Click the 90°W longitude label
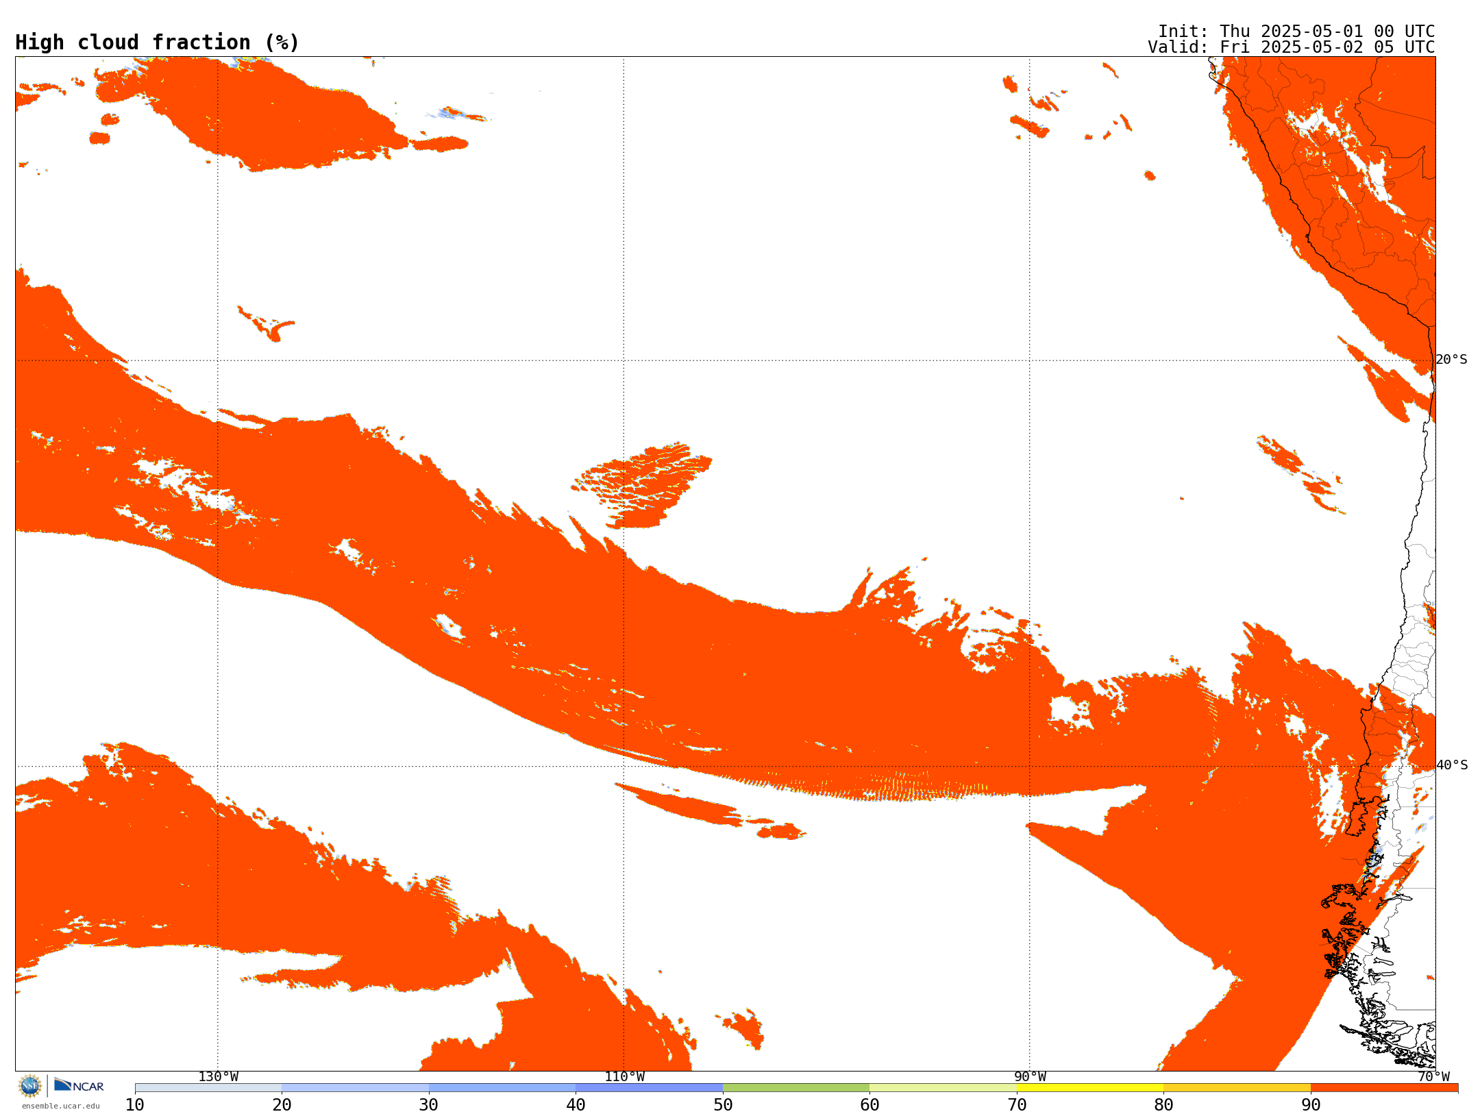This screenshot has height=1114, width=1480. [1030, 1076]
